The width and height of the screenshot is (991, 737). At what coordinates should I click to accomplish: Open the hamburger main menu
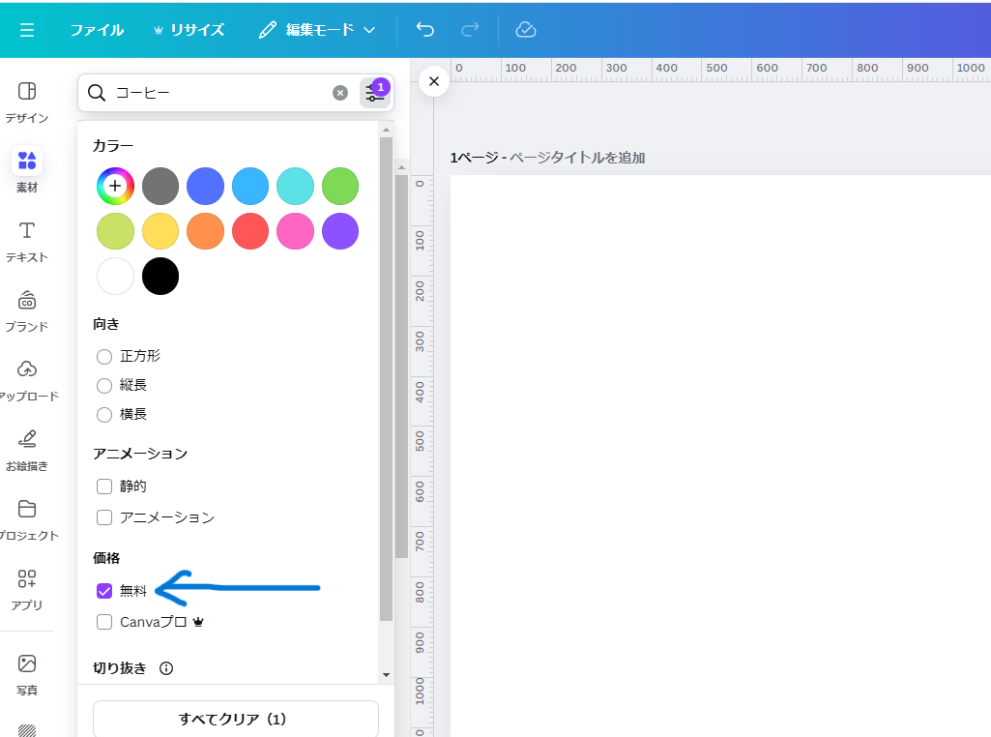click(26, 30)
